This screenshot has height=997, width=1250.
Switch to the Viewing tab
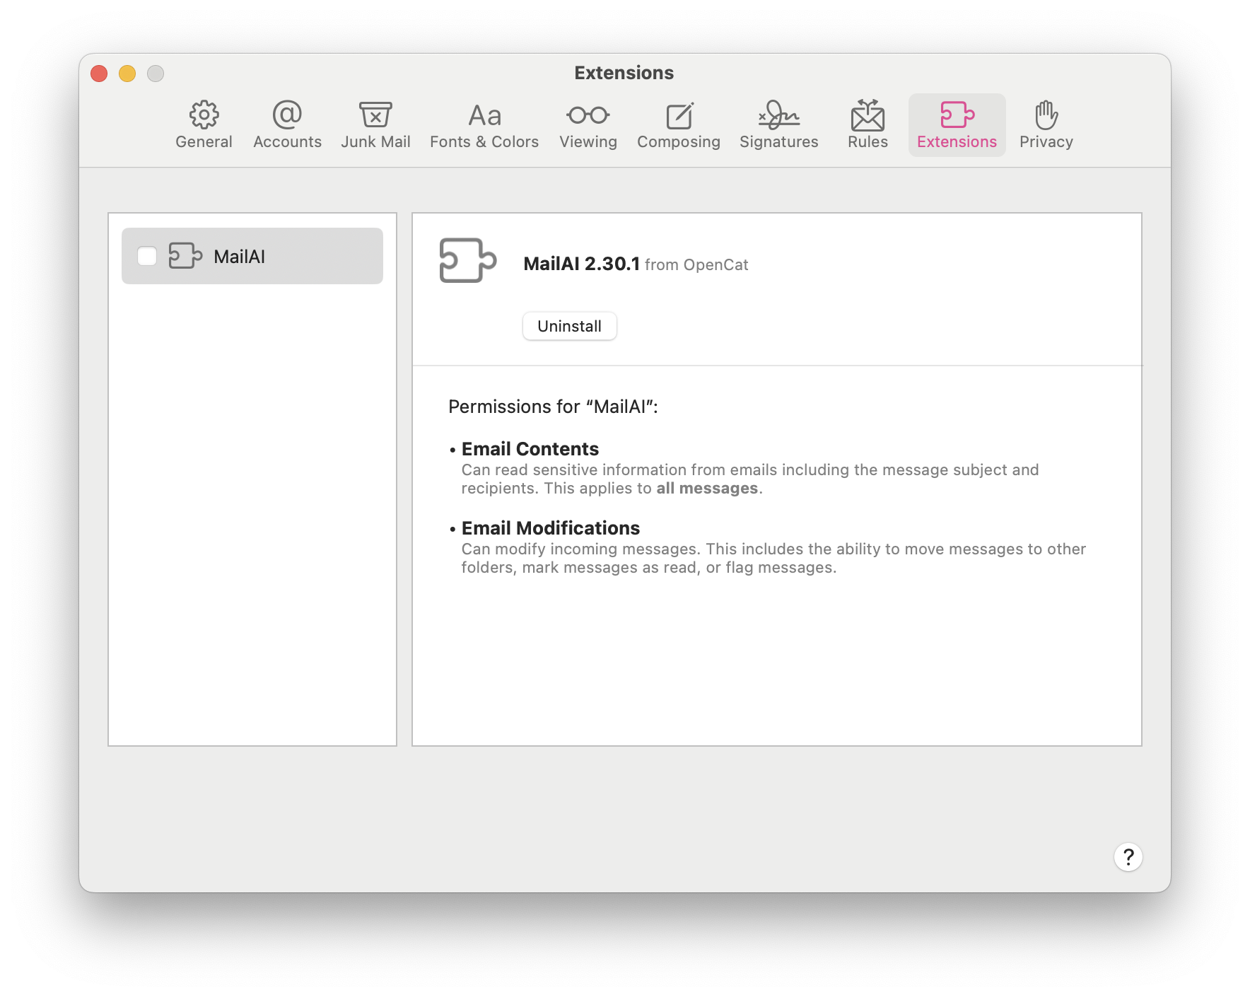coord(588,125)
